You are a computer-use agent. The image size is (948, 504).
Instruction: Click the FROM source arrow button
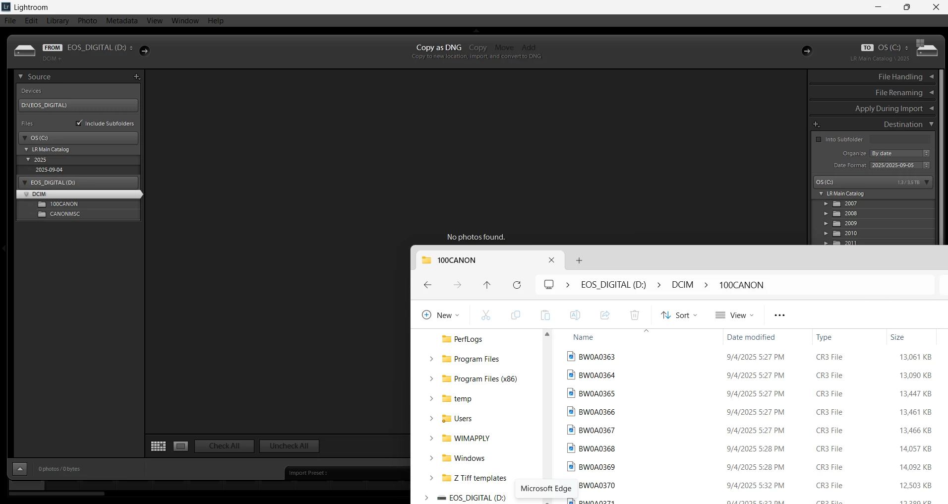[x=144, y=51]
